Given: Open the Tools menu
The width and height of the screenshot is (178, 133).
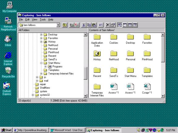Looking at the screenshot, I should tap(43, 20).
